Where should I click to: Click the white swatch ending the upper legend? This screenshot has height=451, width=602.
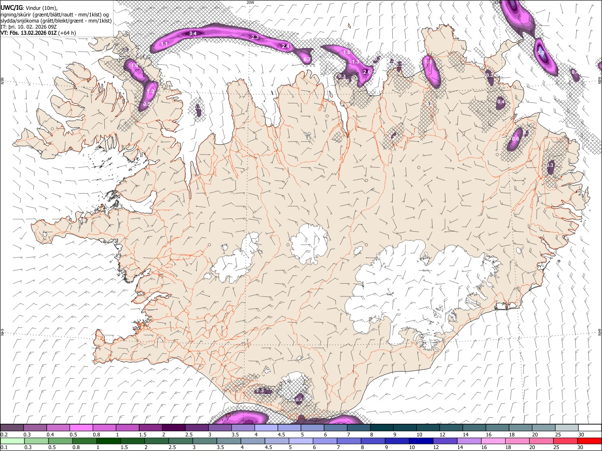(589, 428)
